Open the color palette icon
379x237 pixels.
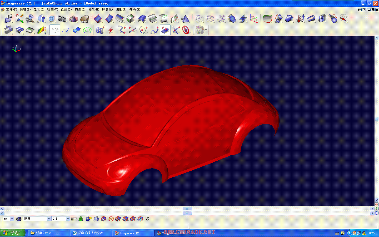pos(200,30)
